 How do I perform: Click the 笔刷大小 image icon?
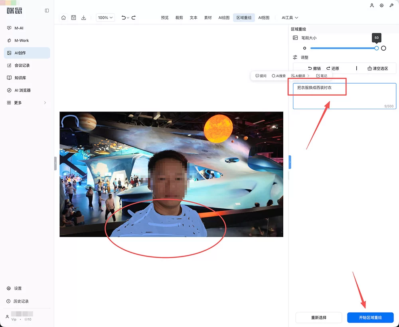pos(295,37)
